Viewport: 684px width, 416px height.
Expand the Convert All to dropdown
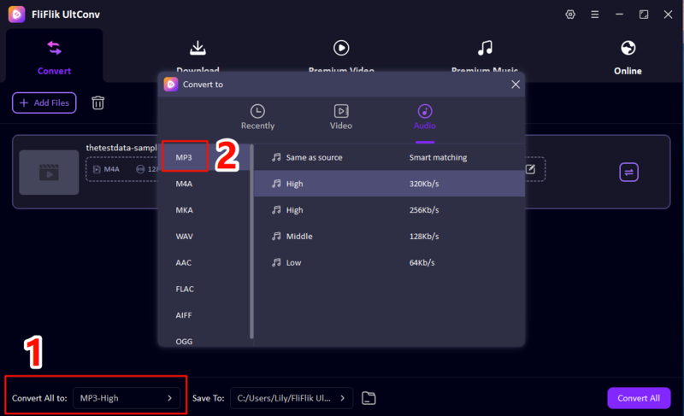[x=126, y=398]
